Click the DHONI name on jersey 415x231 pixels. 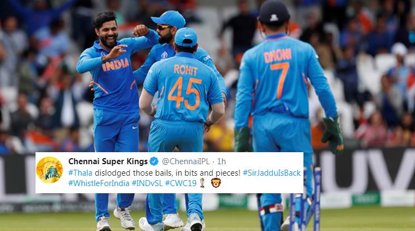click(x=278, y=56)
